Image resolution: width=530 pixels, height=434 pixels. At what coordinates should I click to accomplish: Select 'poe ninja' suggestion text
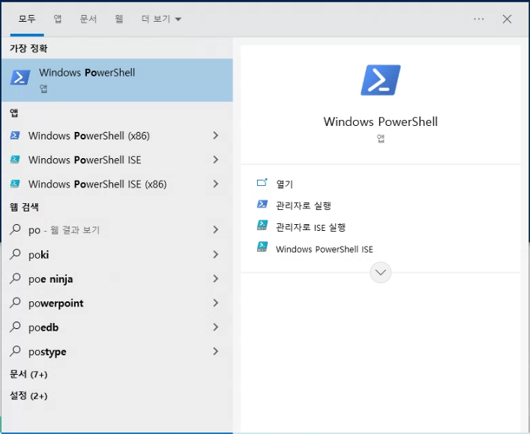[51, 279]
